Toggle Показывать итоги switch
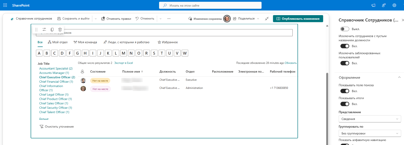The height and width of the screenshot is (145, 404). 345,104
